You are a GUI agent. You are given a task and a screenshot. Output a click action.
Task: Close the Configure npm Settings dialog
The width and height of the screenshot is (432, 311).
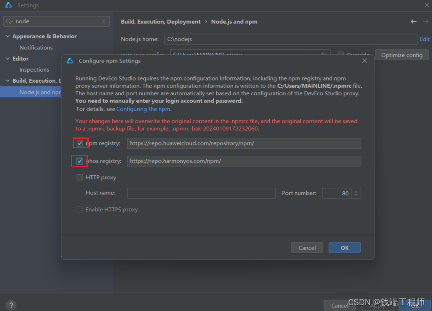click(365, 61)
